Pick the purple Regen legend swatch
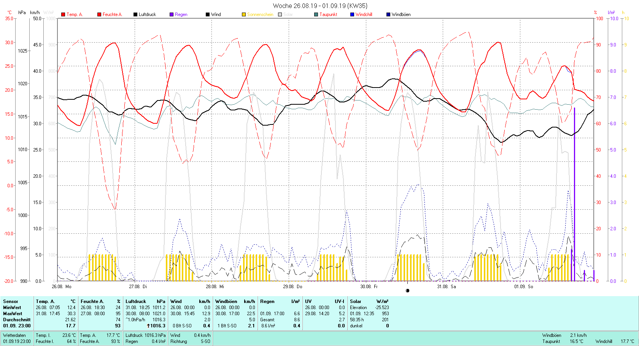The width and height of the screenshot is (639, 346). (x=172, y=14)
